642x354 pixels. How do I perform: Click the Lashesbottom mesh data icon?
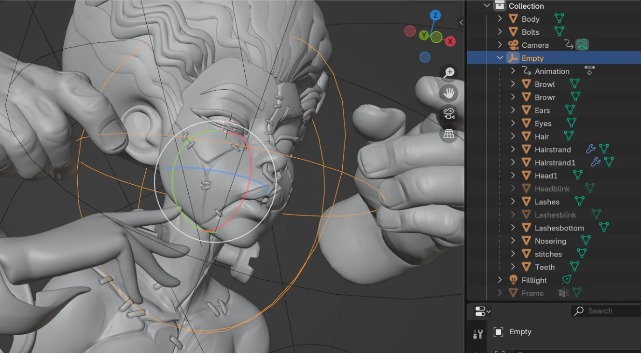(x=603, y=227)
